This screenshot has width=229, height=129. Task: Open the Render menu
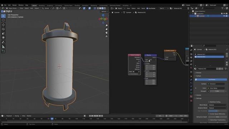tap(14, 5)
